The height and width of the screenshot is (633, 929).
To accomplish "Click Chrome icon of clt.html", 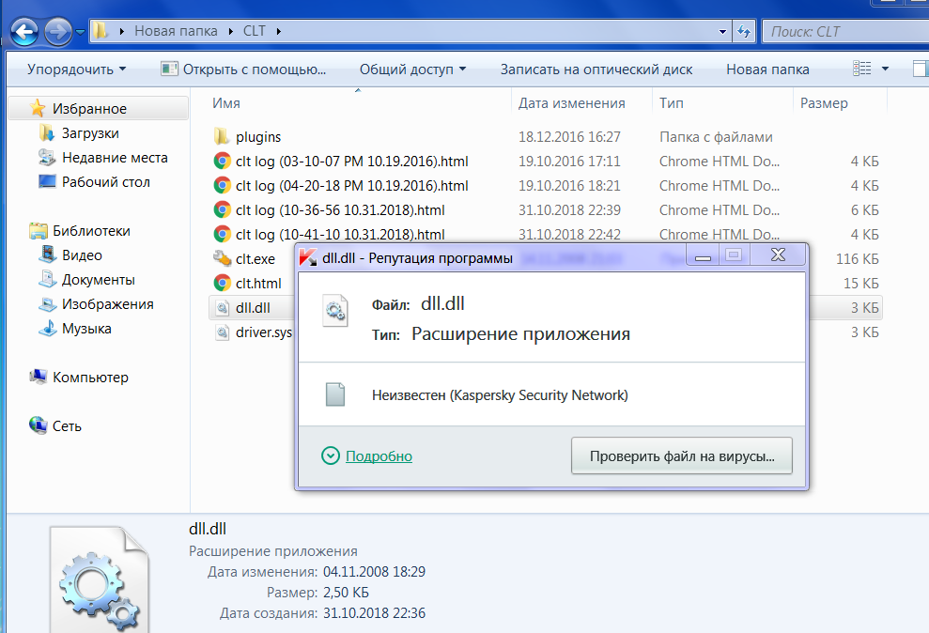I will [223, 283].
